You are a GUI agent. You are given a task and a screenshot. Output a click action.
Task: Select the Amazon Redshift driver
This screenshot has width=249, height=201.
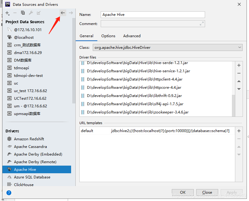point(37,139)
